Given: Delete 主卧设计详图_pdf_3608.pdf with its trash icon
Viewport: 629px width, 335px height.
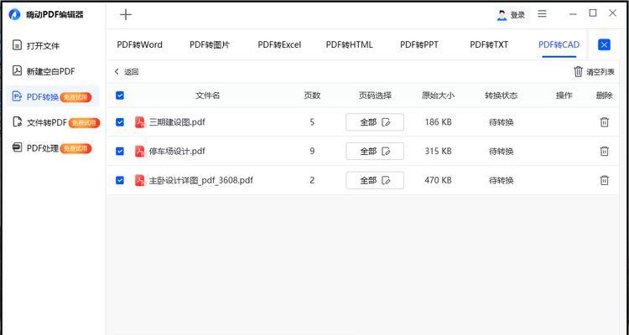Looking at the screenshot, I should (604, 180).
